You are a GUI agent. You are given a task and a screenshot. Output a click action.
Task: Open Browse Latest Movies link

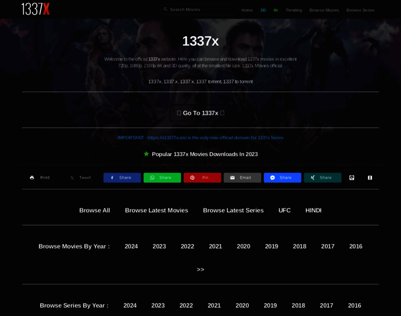[x=157, y=210]
